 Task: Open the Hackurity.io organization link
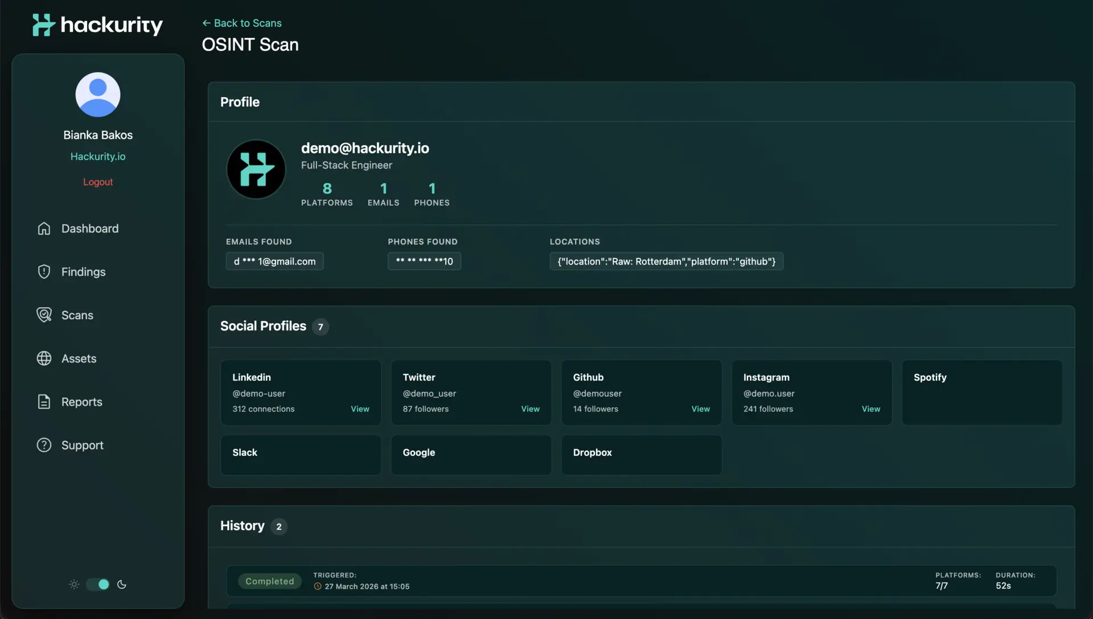(x=98, y=156)
